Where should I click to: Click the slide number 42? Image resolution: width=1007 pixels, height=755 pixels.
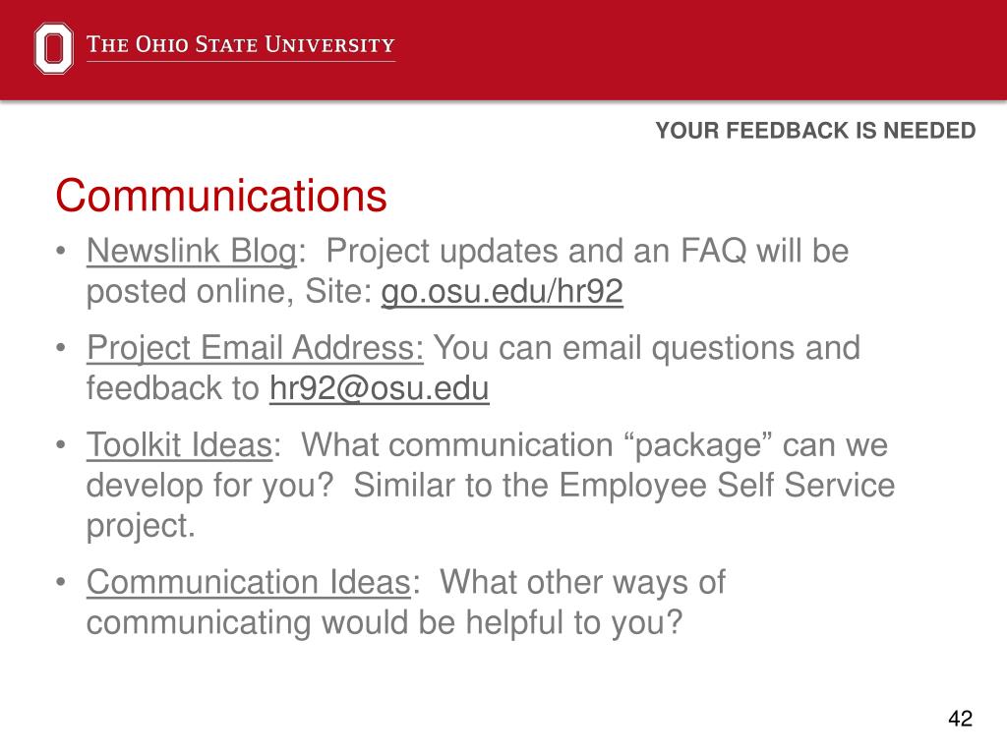[x=960, y=719]
